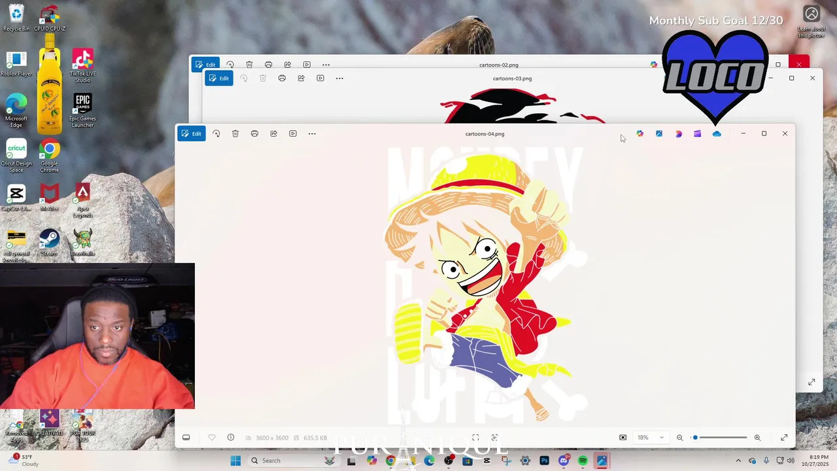This screenshot has width=837, height=471.
Task: Click the Luffy image in cartoons-04.png viewer
Action: (x=484, y=285)
